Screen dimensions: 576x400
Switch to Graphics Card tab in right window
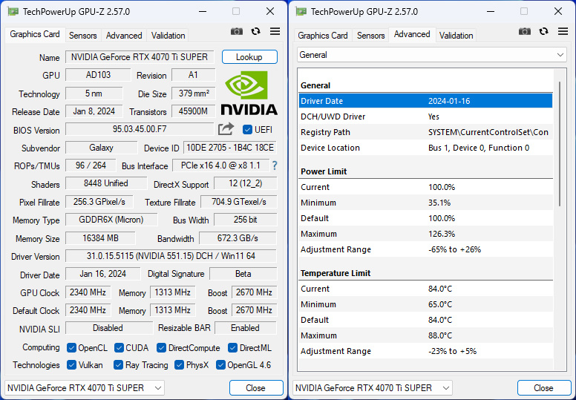tap(323, 36)
